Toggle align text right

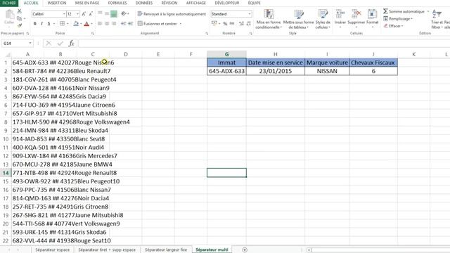pyautogui.click(x=114, y=23)
